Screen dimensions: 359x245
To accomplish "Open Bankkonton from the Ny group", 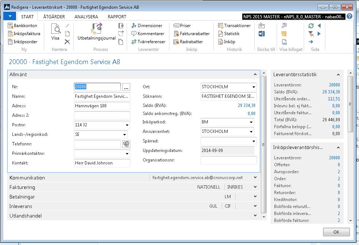I will 22,25.
